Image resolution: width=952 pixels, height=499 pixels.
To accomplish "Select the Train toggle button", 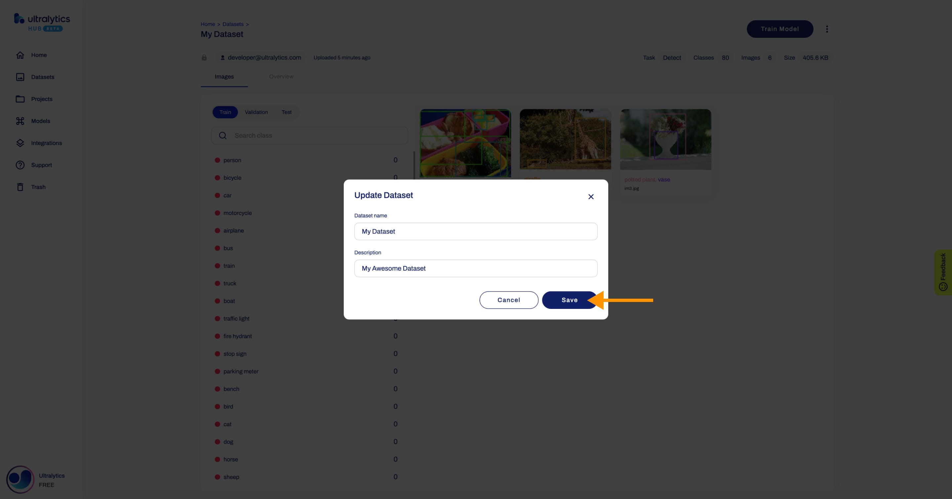I will (x=225, y=112).
